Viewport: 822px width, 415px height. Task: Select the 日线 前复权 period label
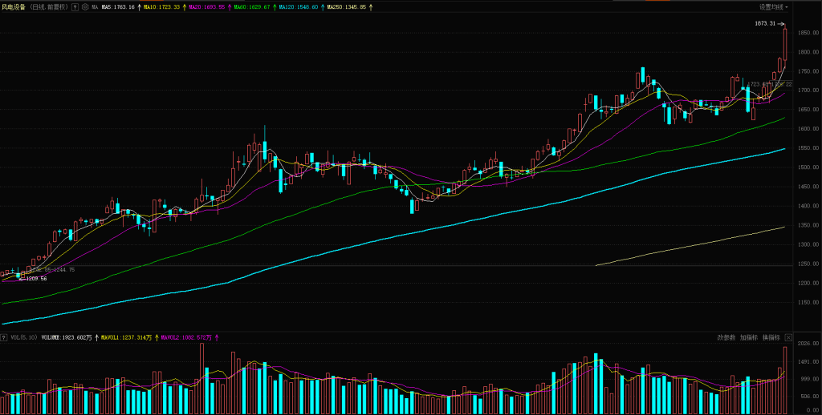(x=48, y=6)
